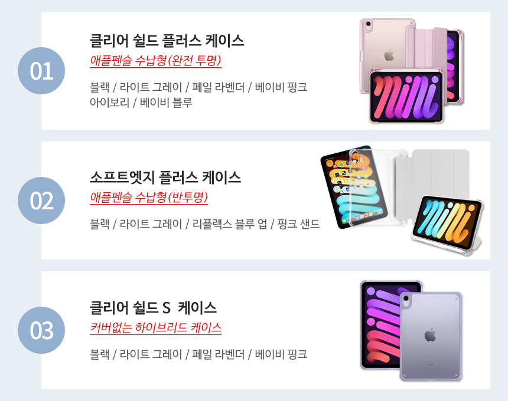
Task: Click the red 커버없는 하이브리드 케이스 link
Action: [x=155, y=327]
